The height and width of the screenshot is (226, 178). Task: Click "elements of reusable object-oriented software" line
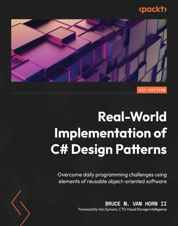pos(113,181)
